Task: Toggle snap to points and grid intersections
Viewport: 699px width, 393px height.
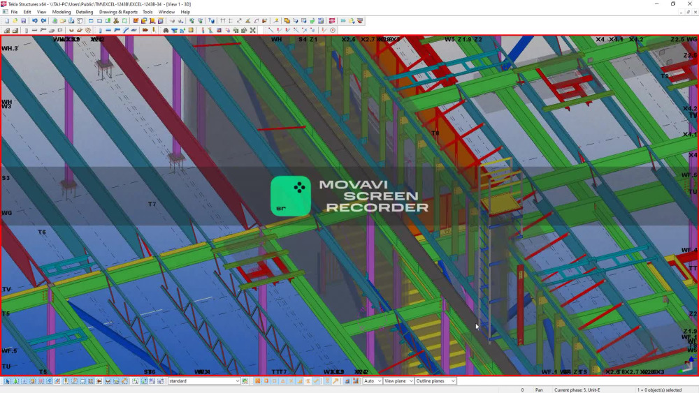Action: 258,381
